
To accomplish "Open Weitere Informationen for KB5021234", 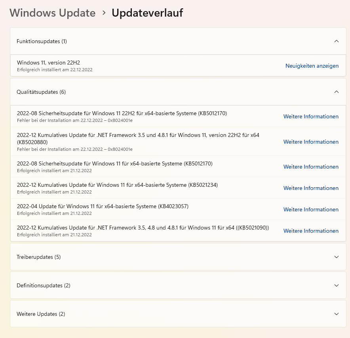I will pyautogui.click(x=311, y=188).
